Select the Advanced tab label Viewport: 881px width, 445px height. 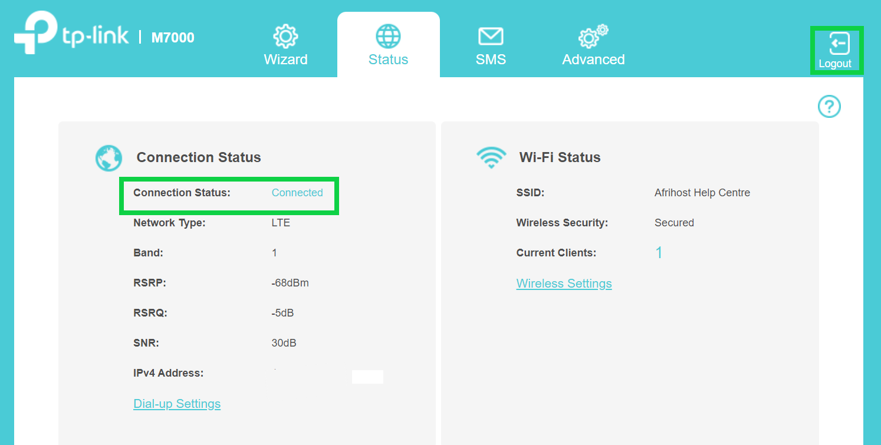(593, 60)
